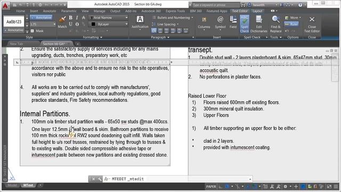Viewport: 341px width, 192px height.
Task: Select distribute paragraph alignment icon
Action: coord(185,31)
